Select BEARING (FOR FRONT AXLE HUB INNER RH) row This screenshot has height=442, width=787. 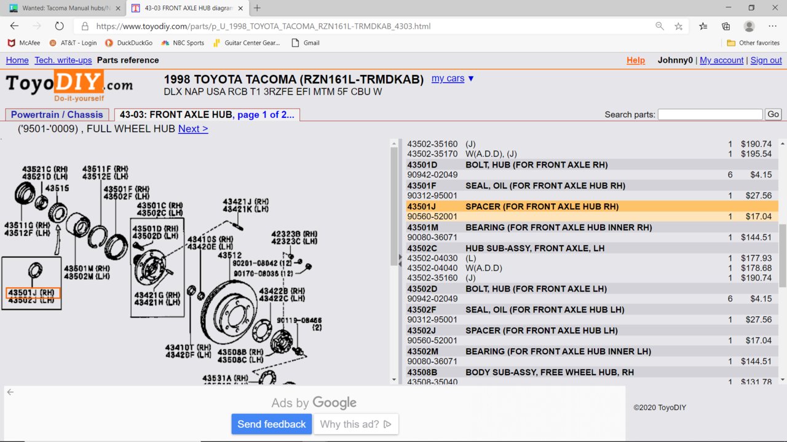[592, 227]
